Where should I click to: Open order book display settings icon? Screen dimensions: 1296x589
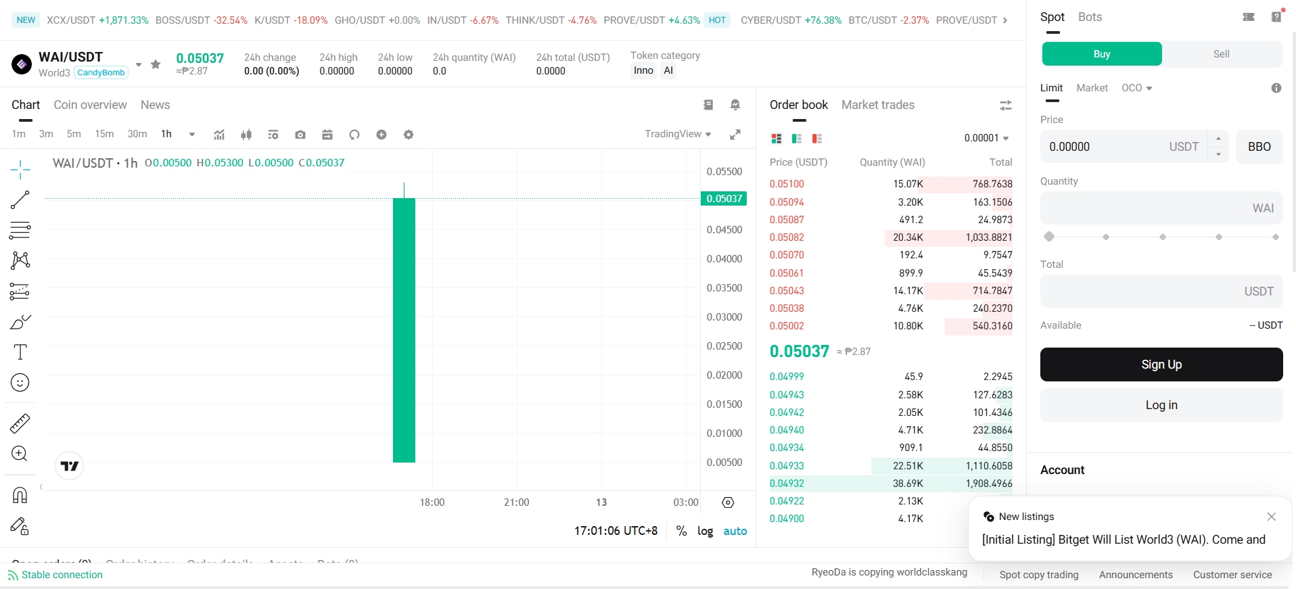point(1006,105)
